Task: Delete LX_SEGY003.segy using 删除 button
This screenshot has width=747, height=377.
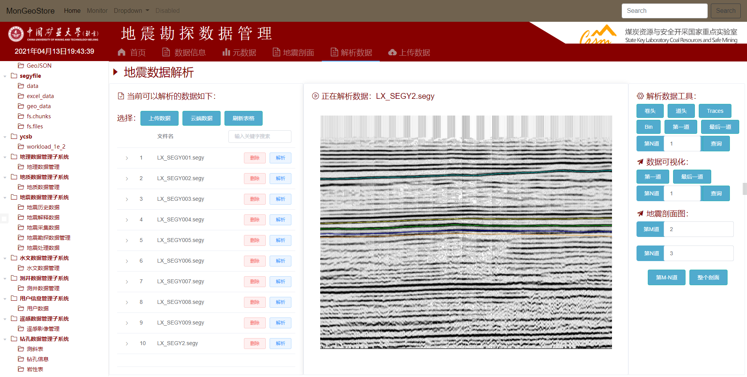Action: pyautogui.click(x=254, y=199)
